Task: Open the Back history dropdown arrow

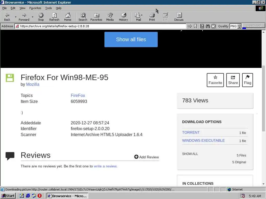Action: pyautogui.click(x=16, y=17)
